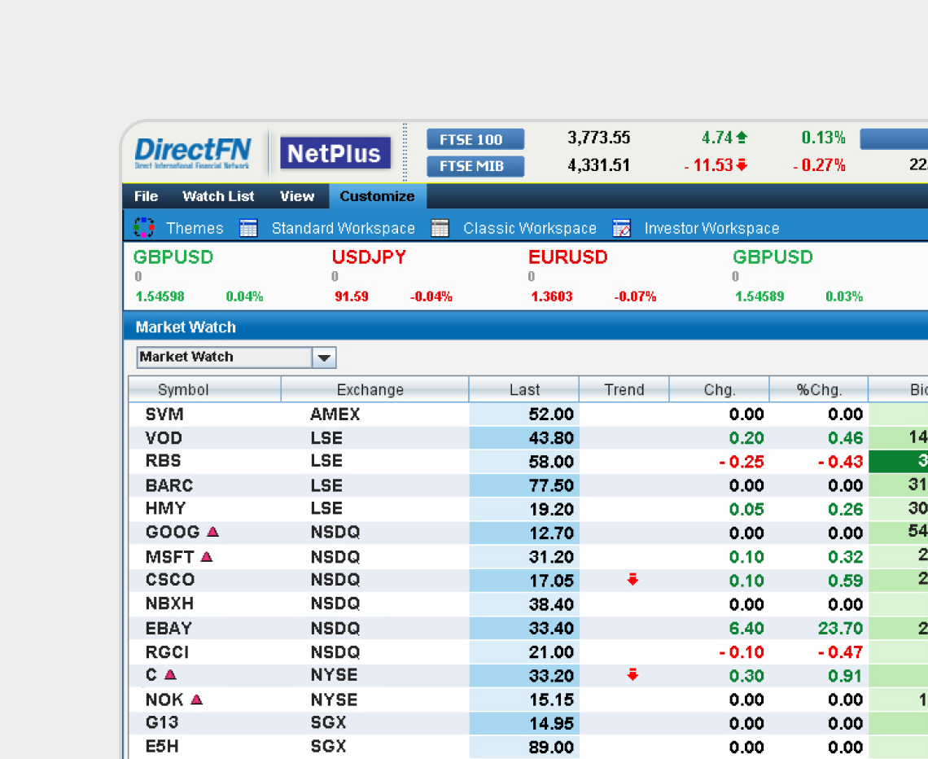
Task: Sort by the Symbol column header
Action: click(x=205, y=389)
